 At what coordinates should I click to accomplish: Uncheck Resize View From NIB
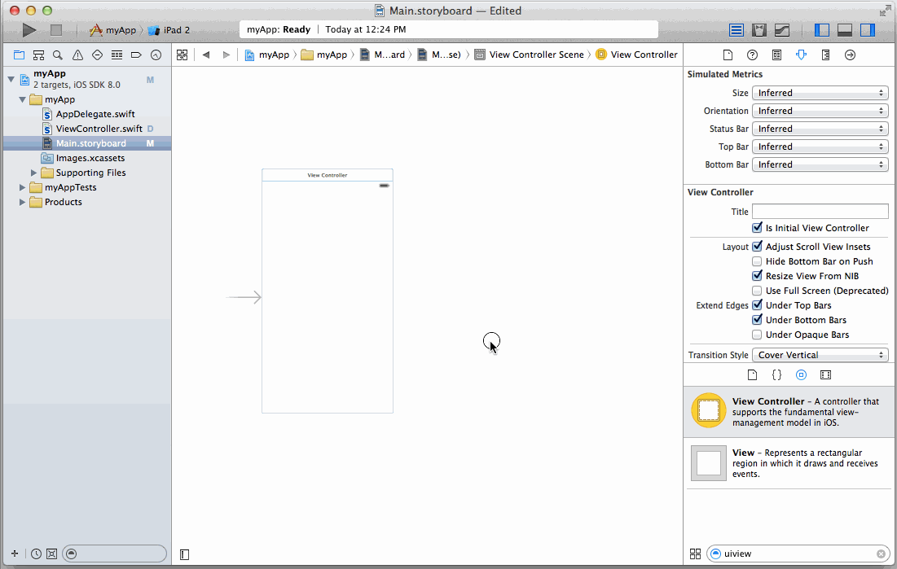tap(757, 276)
